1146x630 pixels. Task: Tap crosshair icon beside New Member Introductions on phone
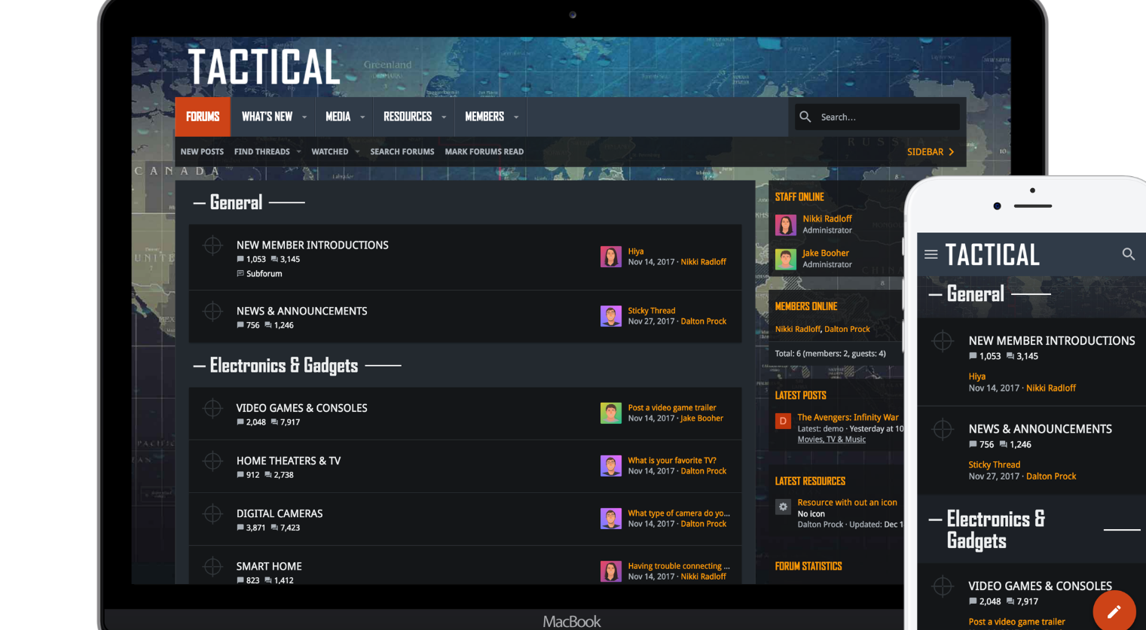point(943,341)
